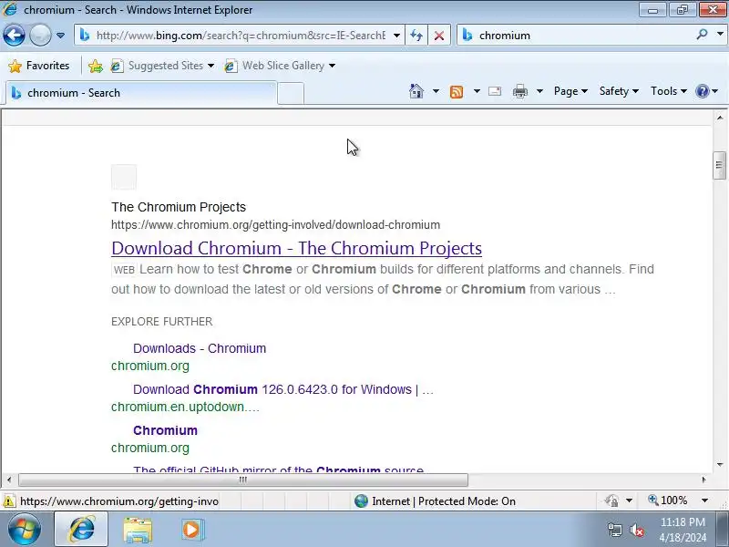Click the greyed Forward arrow button
Viewport: 729px width, 547px height.
pos(40,36)
